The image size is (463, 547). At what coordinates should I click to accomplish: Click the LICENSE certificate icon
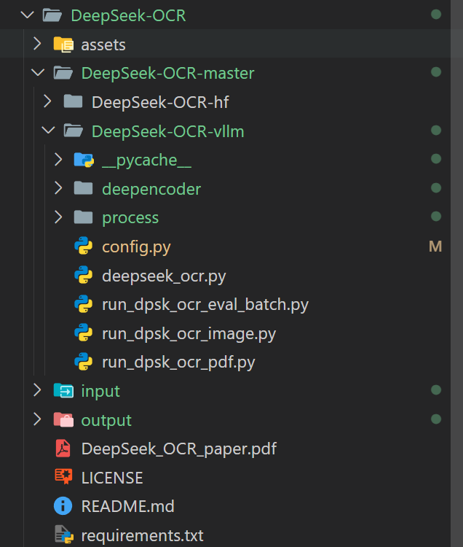pyautogui.click(x=63, y=477)
